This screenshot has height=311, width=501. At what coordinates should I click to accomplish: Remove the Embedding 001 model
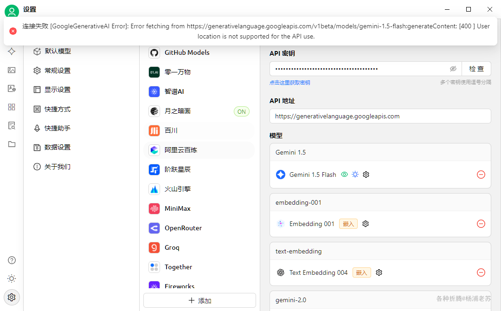[x=481, y=224]
